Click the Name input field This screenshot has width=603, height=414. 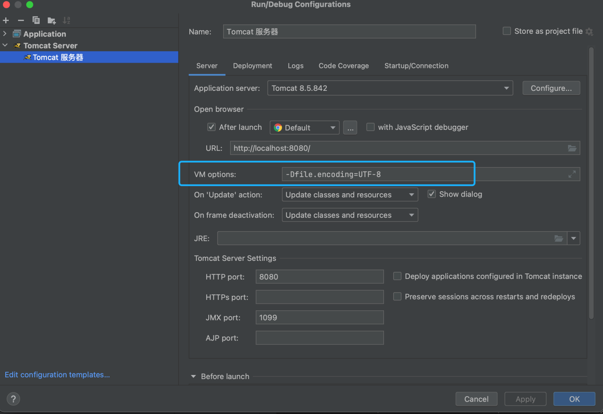pos(349,31)
